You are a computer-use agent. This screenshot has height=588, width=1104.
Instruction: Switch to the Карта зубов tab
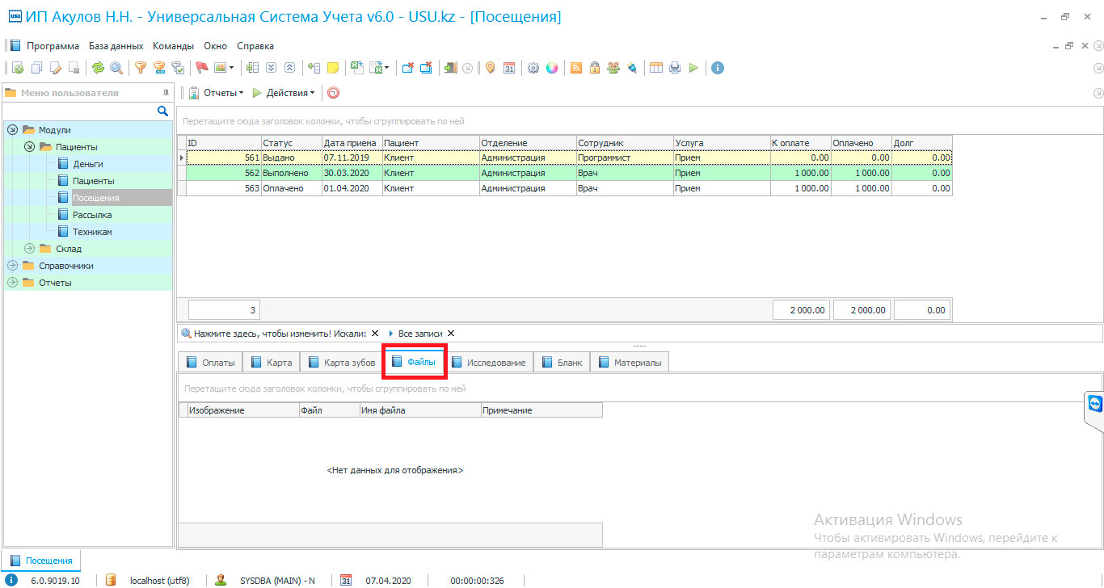click(340, 363)
